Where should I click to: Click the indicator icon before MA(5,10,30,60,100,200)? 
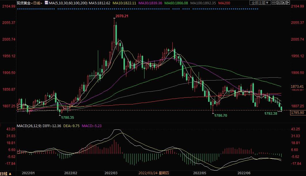pos(46,3)
